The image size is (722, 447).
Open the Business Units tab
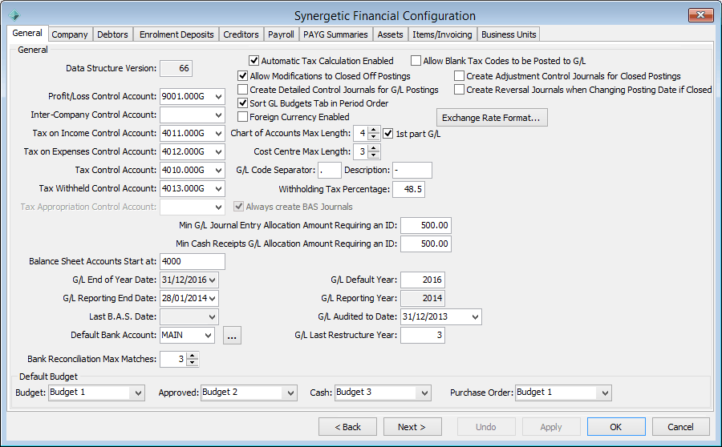(x=509, y=34)
